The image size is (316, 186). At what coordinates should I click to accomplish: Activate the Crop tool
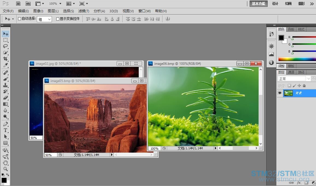(x=5, y=59)
